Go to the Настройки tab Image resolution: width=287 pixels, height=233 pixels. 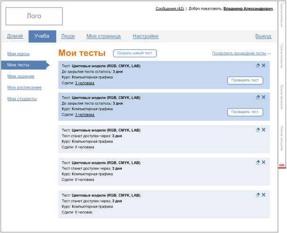tap(145, 36)
